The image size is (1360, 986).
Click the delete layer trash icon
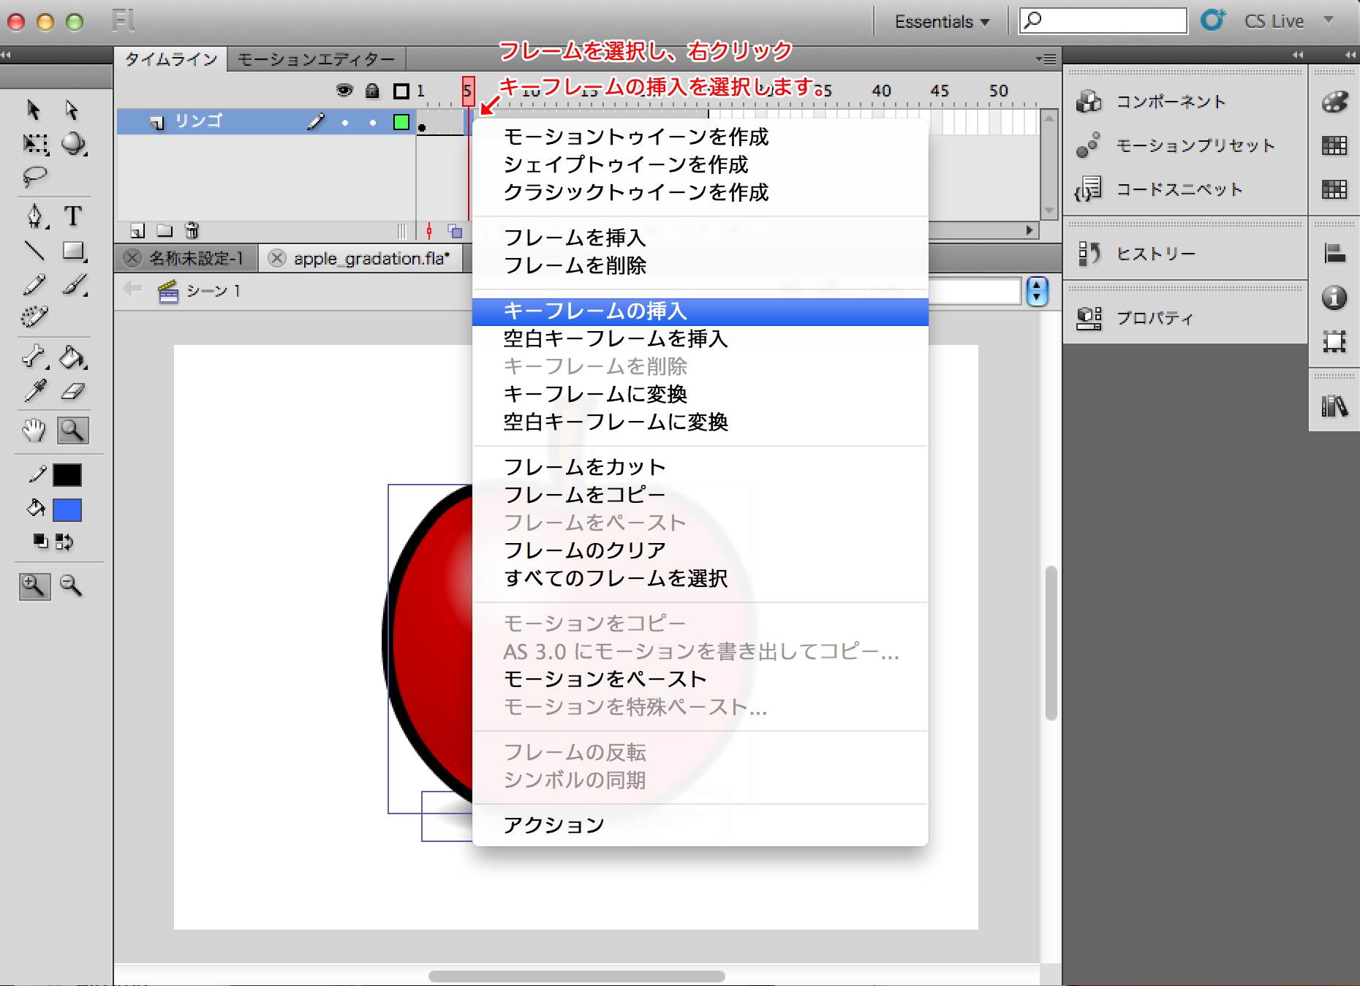click(192, 231)
